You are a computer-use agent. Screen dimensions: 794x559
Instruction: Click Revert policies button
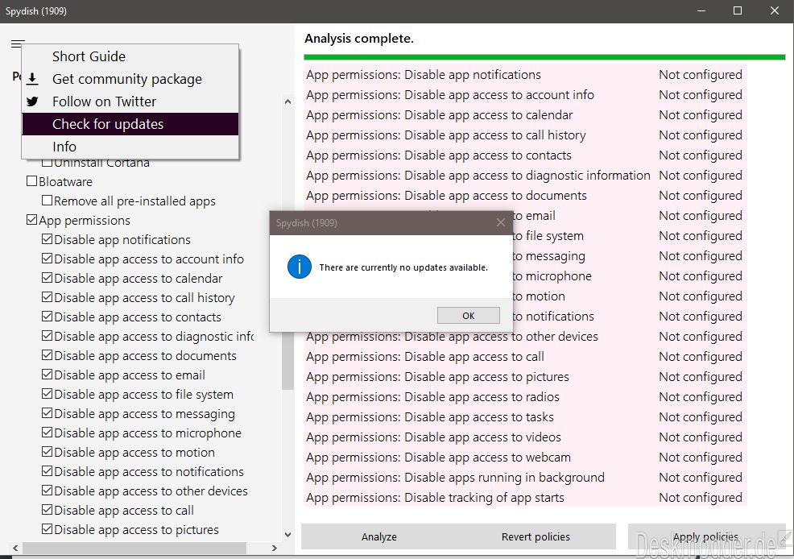(536, 536)
